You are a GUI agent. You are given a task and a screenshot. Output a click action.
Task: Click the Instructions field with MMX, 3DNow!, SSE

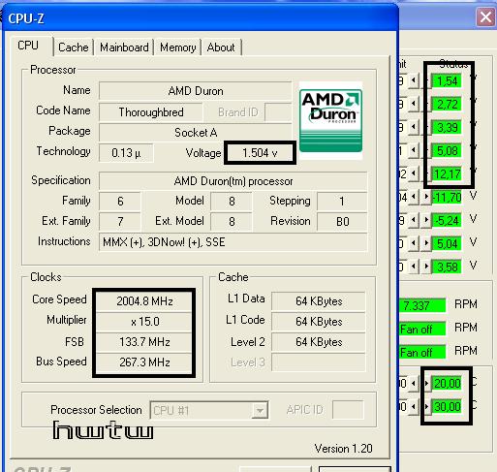[233, 242]
